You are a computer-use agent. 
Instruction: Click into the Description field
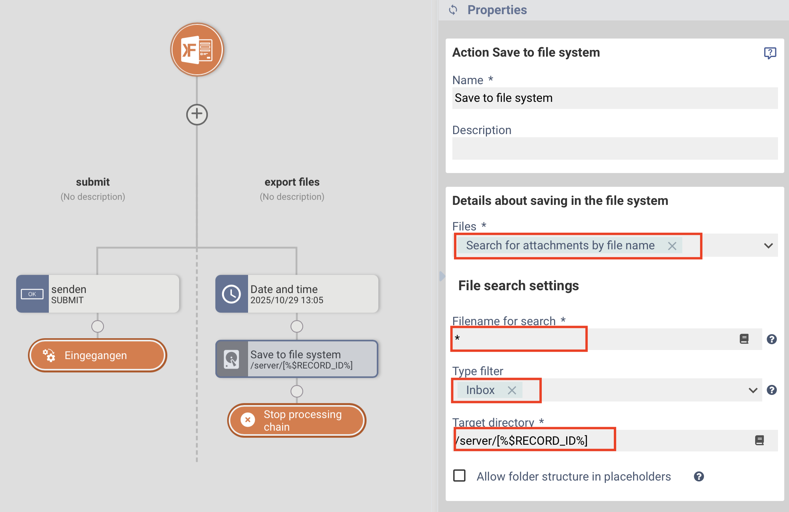614,148
